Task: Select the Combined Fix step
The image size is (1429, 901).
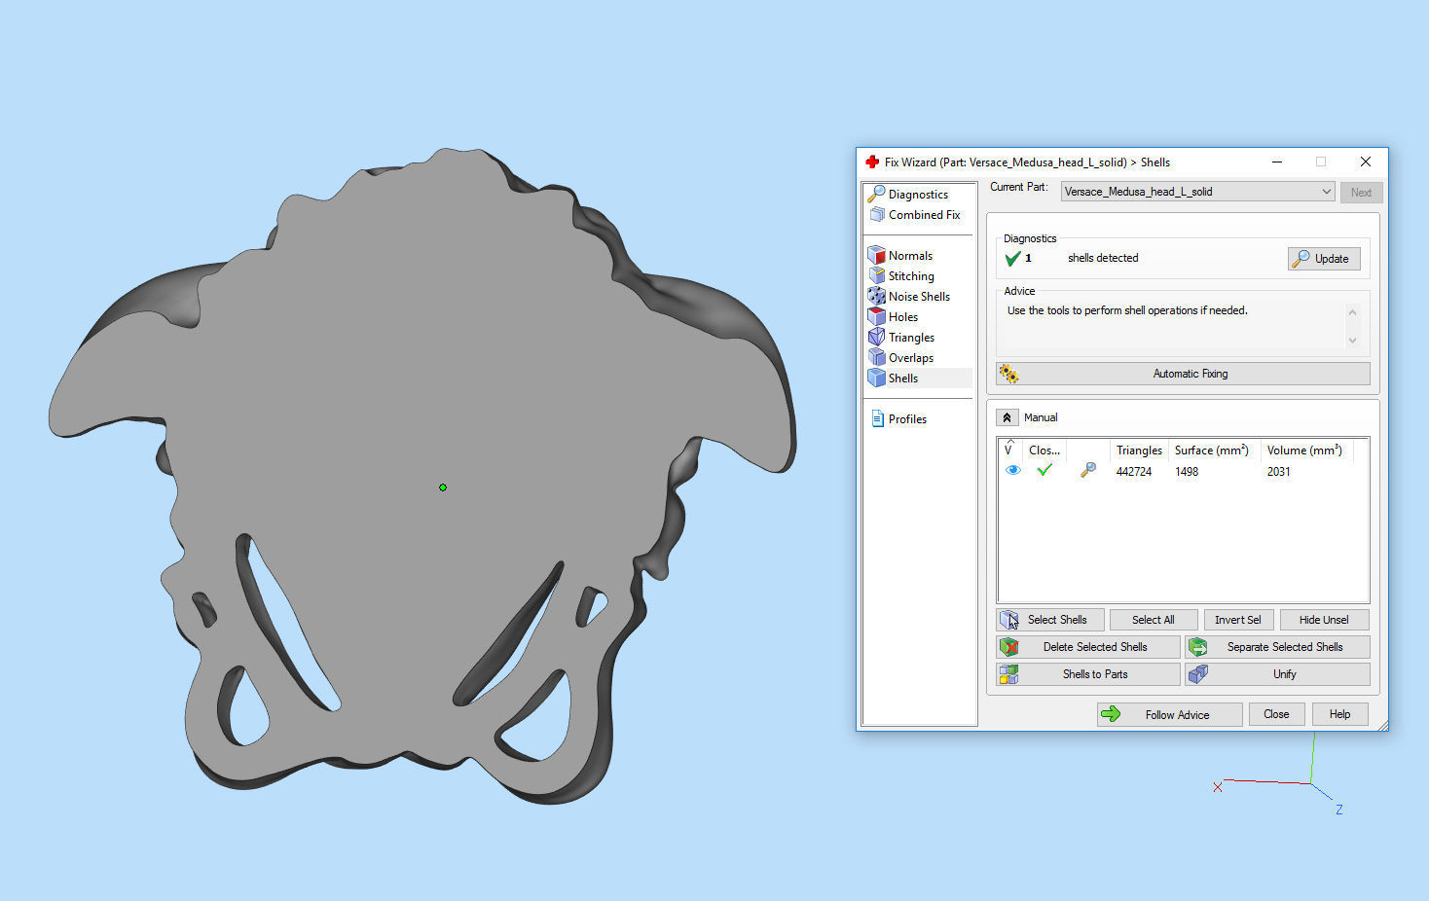Action: click(x=924, y=215)
